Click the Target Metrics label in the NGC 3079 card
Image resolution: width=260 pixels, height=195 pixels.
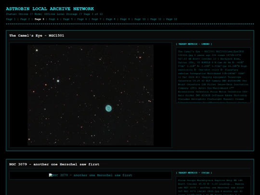pos(194,173)
